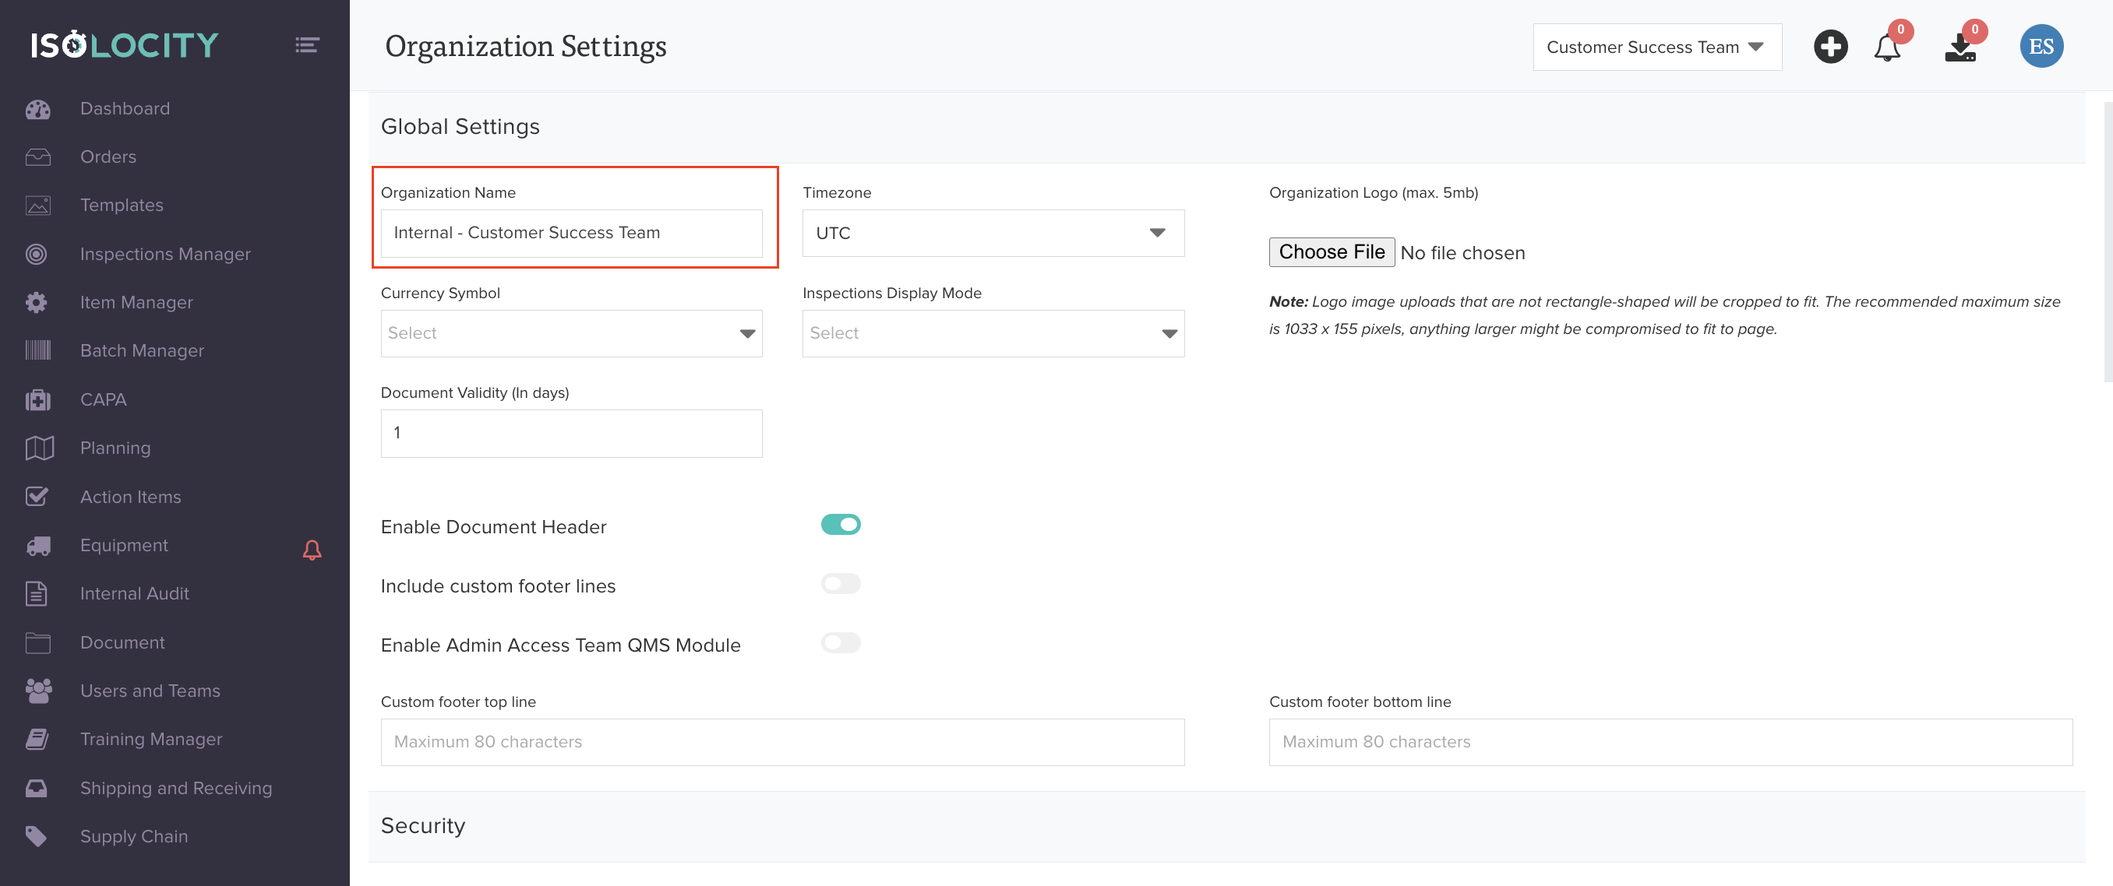Click the Equipment alert bell icon
Screen dimensions: 2113x886
(x=312, y=549)
